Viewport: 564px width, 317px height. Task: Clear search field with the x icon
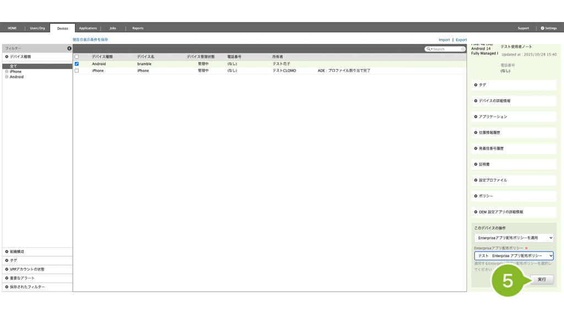pos(463,49)
